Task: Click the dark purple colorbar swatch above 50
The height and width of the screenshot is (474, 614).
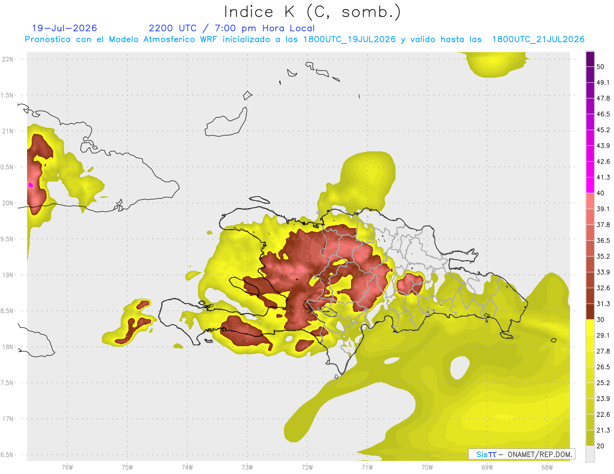Action: click(x=590, y=59)
